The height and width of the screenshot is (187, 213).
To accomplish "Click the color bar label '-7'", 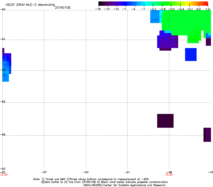I will tap(124, 9).
